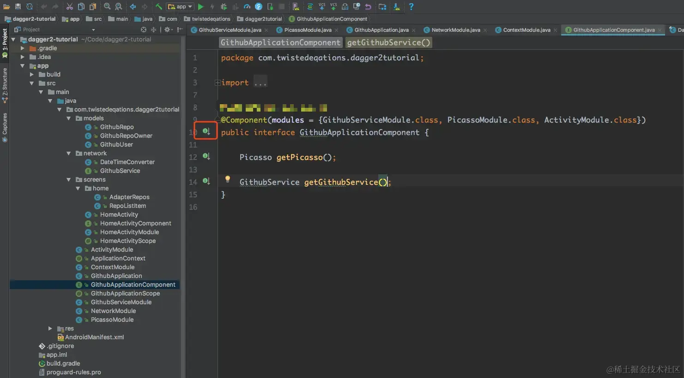Click the purple Revert undo icon
This screenshot has height=378, width=684.
(368, 6)
